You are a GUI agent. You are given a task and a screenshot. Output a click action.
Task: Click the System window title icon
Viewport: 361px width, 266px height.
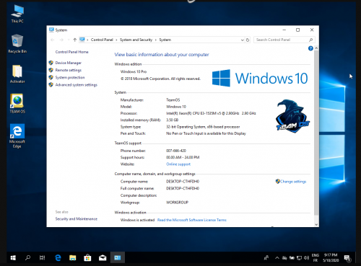pyautogui.click(x=51, y=30)
